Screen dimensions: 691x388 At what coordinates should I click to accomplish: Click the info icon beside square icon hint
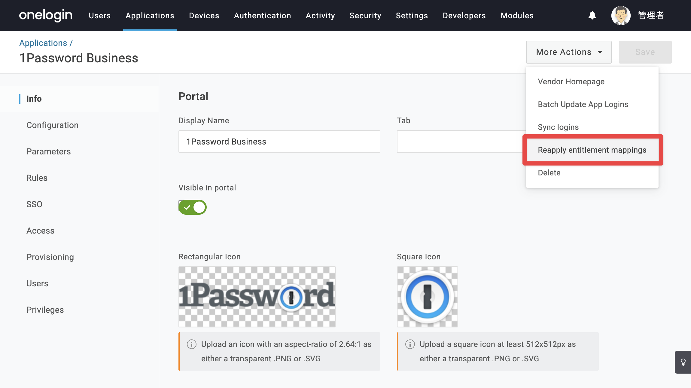[x=410, y=344]
